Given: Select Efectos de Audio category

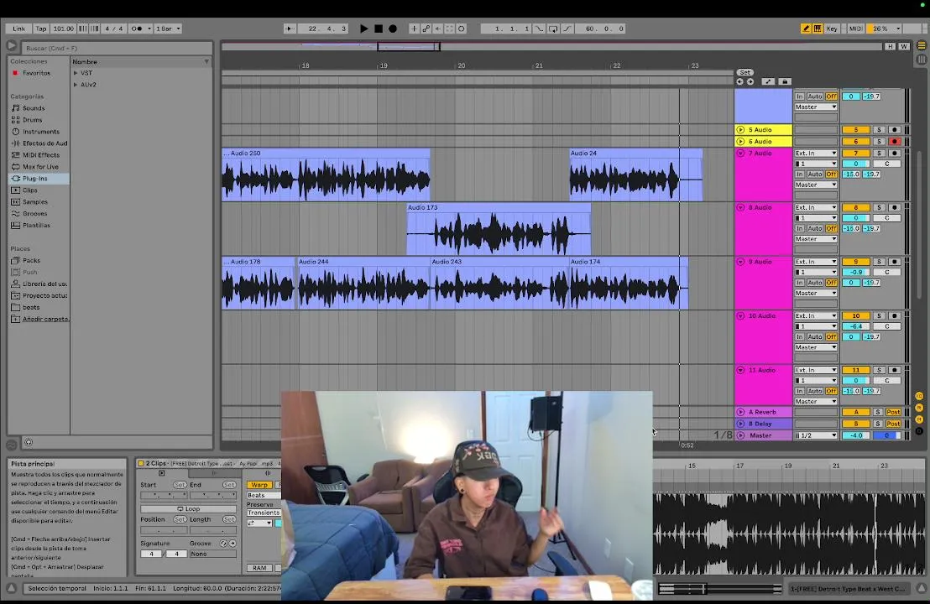Looking at the screenshot, I should pos(39,143).
